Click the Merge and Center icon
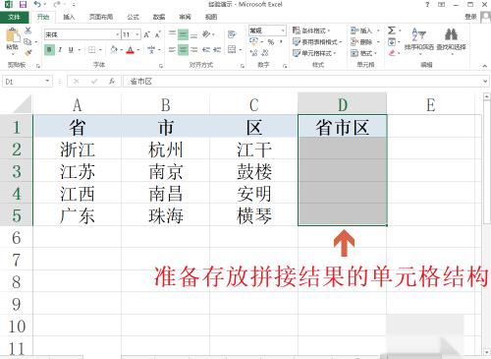 (232, 49)
